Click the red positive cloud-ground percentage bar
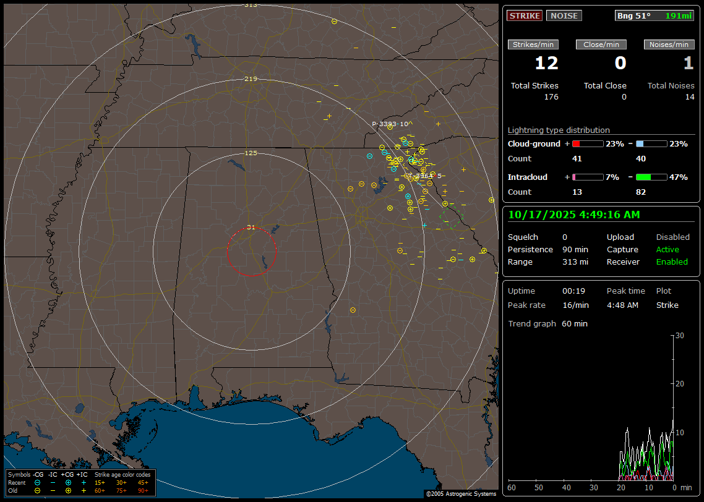This screenshot has height=502, width=704. 587,144
